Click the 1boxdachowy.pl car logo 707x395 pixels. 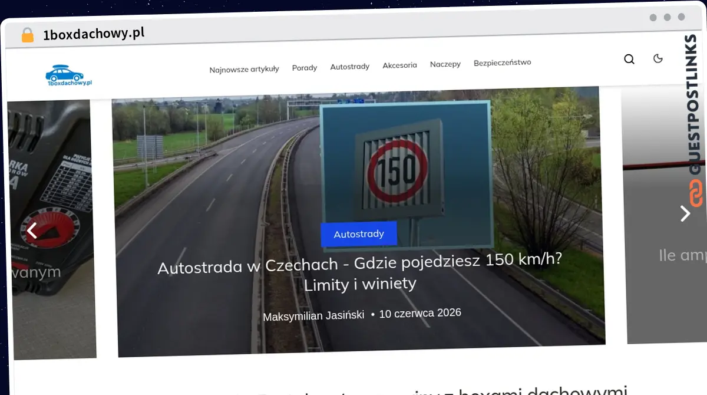pyautogui.click(x=69, y=76)
